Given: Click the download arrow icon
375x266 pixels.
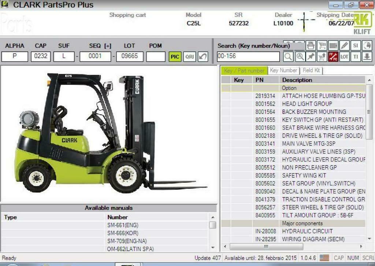Looking at the screenshot, I should pos(367,57).
